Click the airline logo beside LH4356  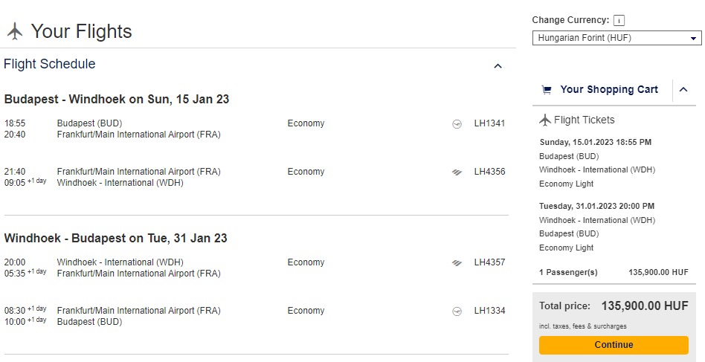click(457, 172)
